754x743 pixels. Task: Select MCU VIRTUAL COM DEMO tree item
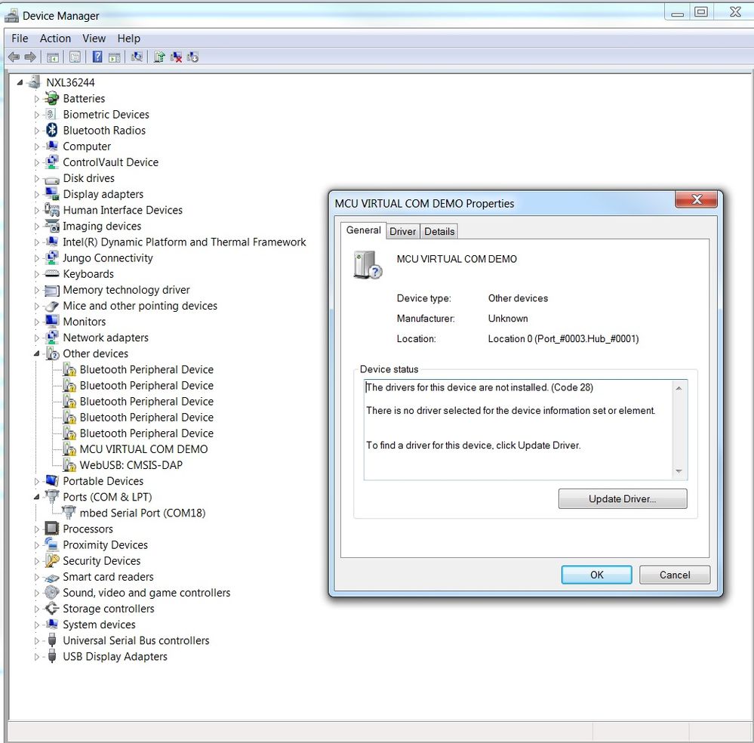143,449
